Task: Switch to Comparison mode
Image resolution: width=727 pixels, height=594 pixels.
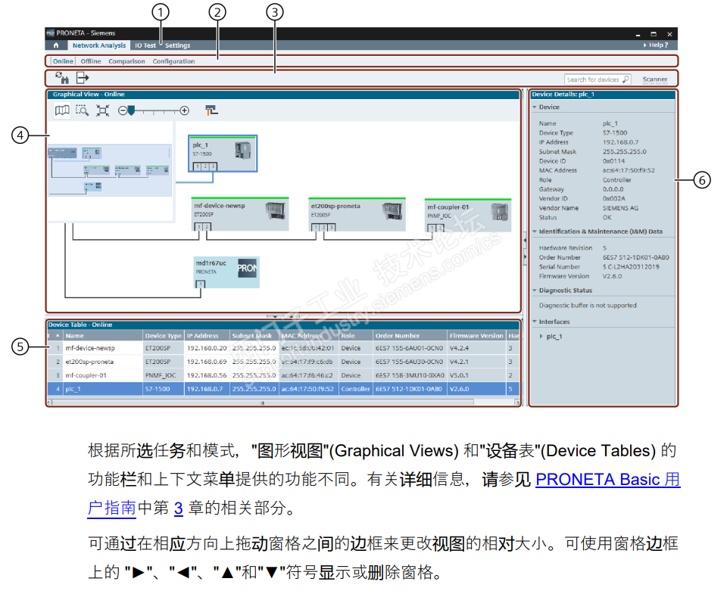Action: pyautogui.click(x=126, y=61)
